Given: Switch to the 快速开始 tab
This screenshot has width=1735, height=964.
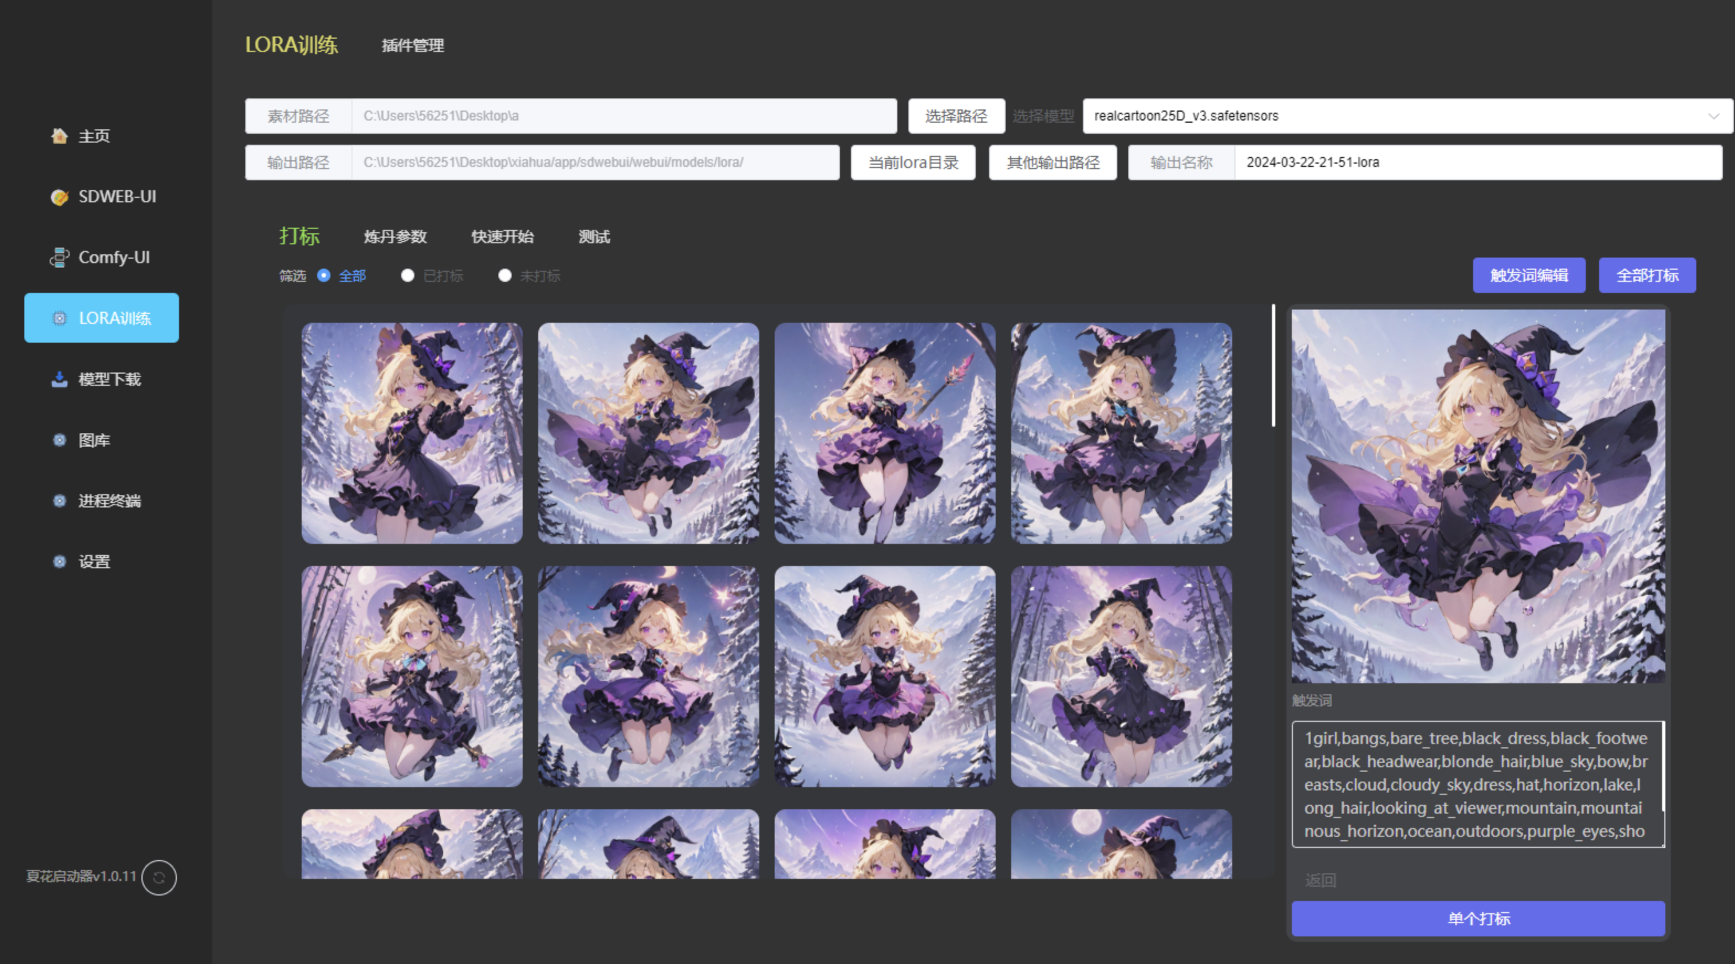Looking at the screenshot, I should [502, 237].
